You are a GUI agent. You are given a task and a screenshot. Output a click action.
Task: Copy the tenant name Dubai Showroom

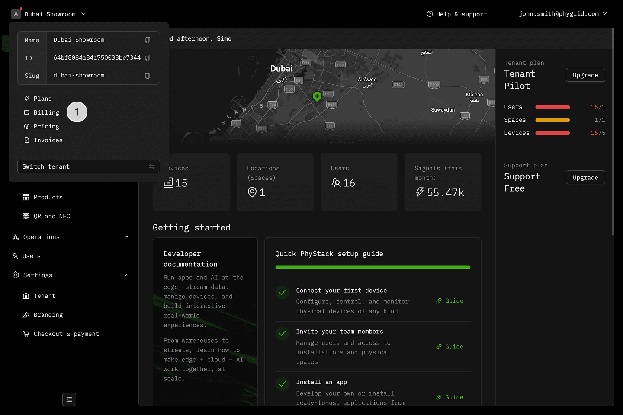click(148, 40)
